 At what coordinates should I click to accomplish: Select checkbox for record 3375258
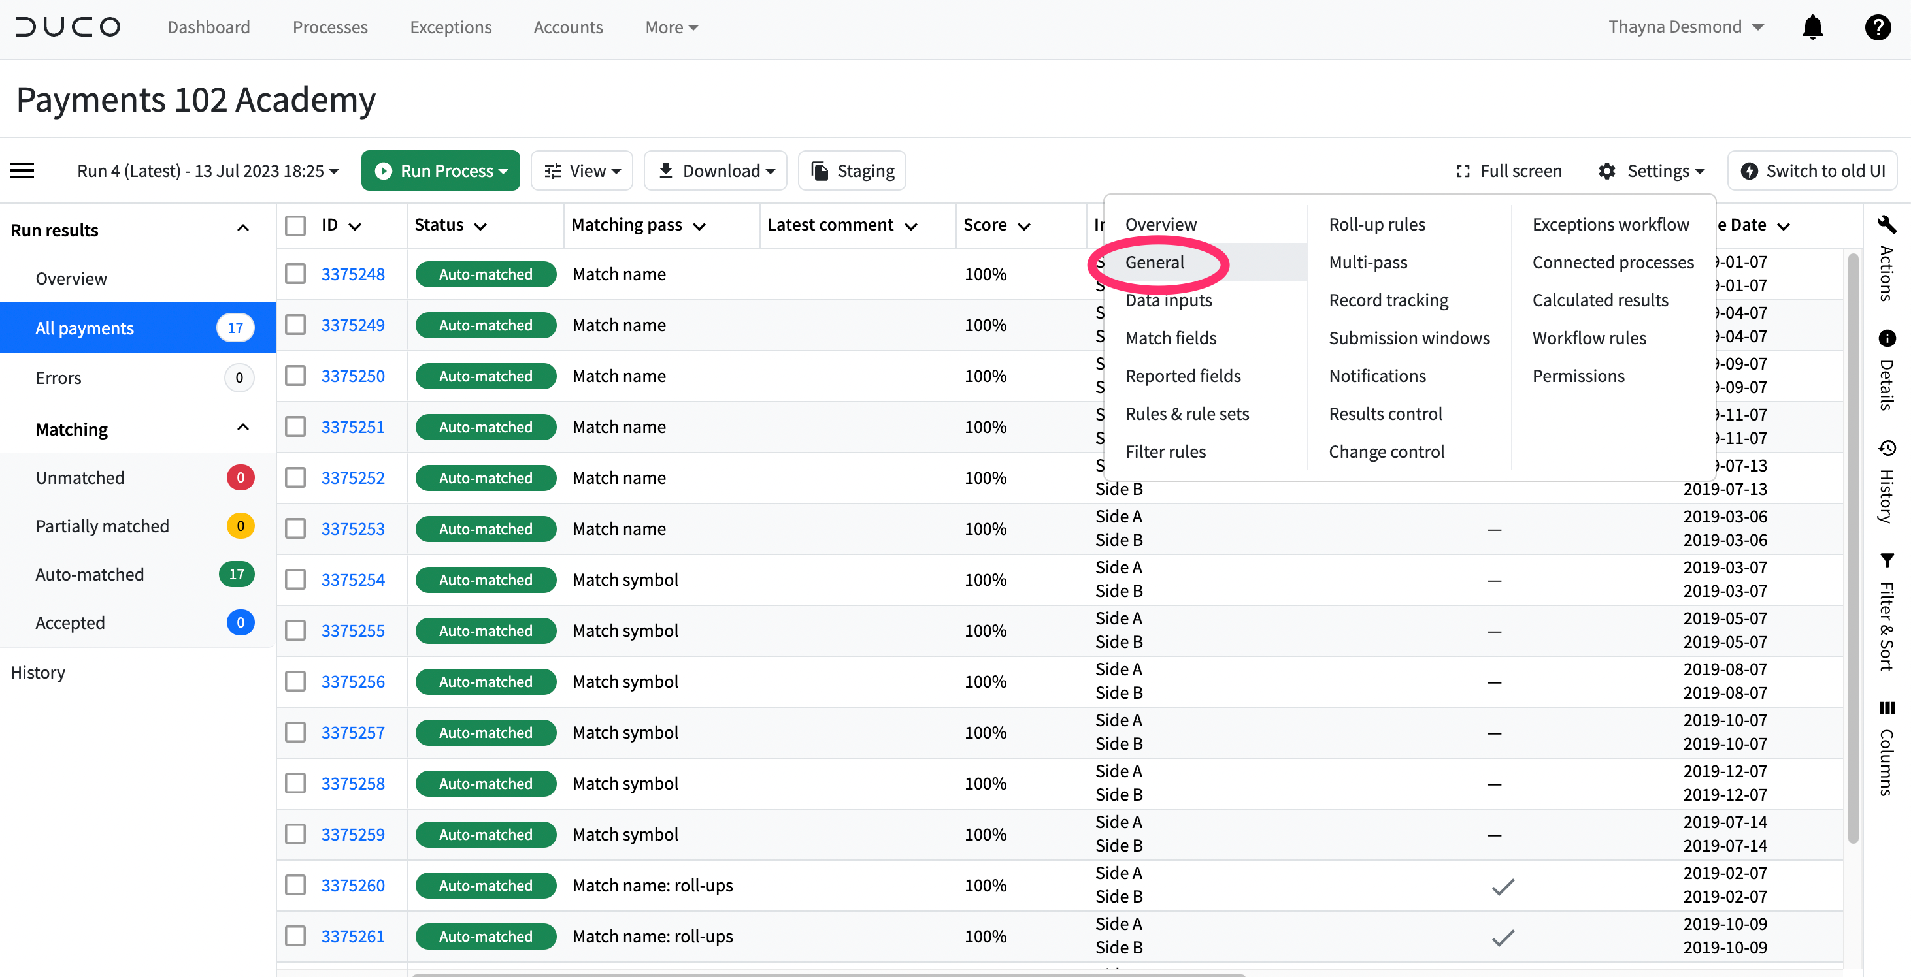[x=295, y=784]
